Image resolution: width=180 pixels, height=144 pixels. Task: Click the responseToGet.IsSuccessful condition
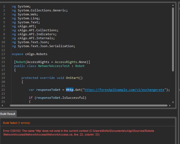(x=60, y=98)
